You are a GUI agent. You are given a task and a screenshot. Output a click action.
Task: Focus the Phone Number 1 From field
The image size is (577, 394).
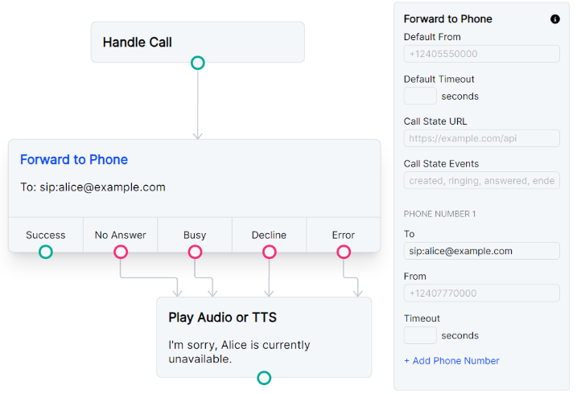(x=481, y=293)
